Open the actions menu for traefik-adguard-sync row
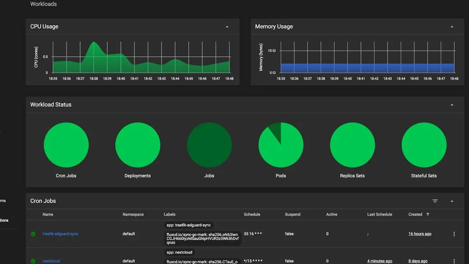 pyautogui.click(x=454, y=234)
